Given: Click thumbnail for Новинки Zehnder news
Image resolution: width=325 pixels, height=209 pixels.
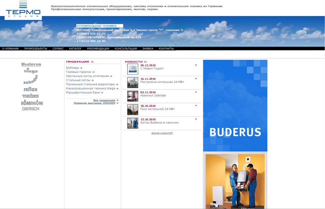Looking at the screenshot, I should coord(133,96).
